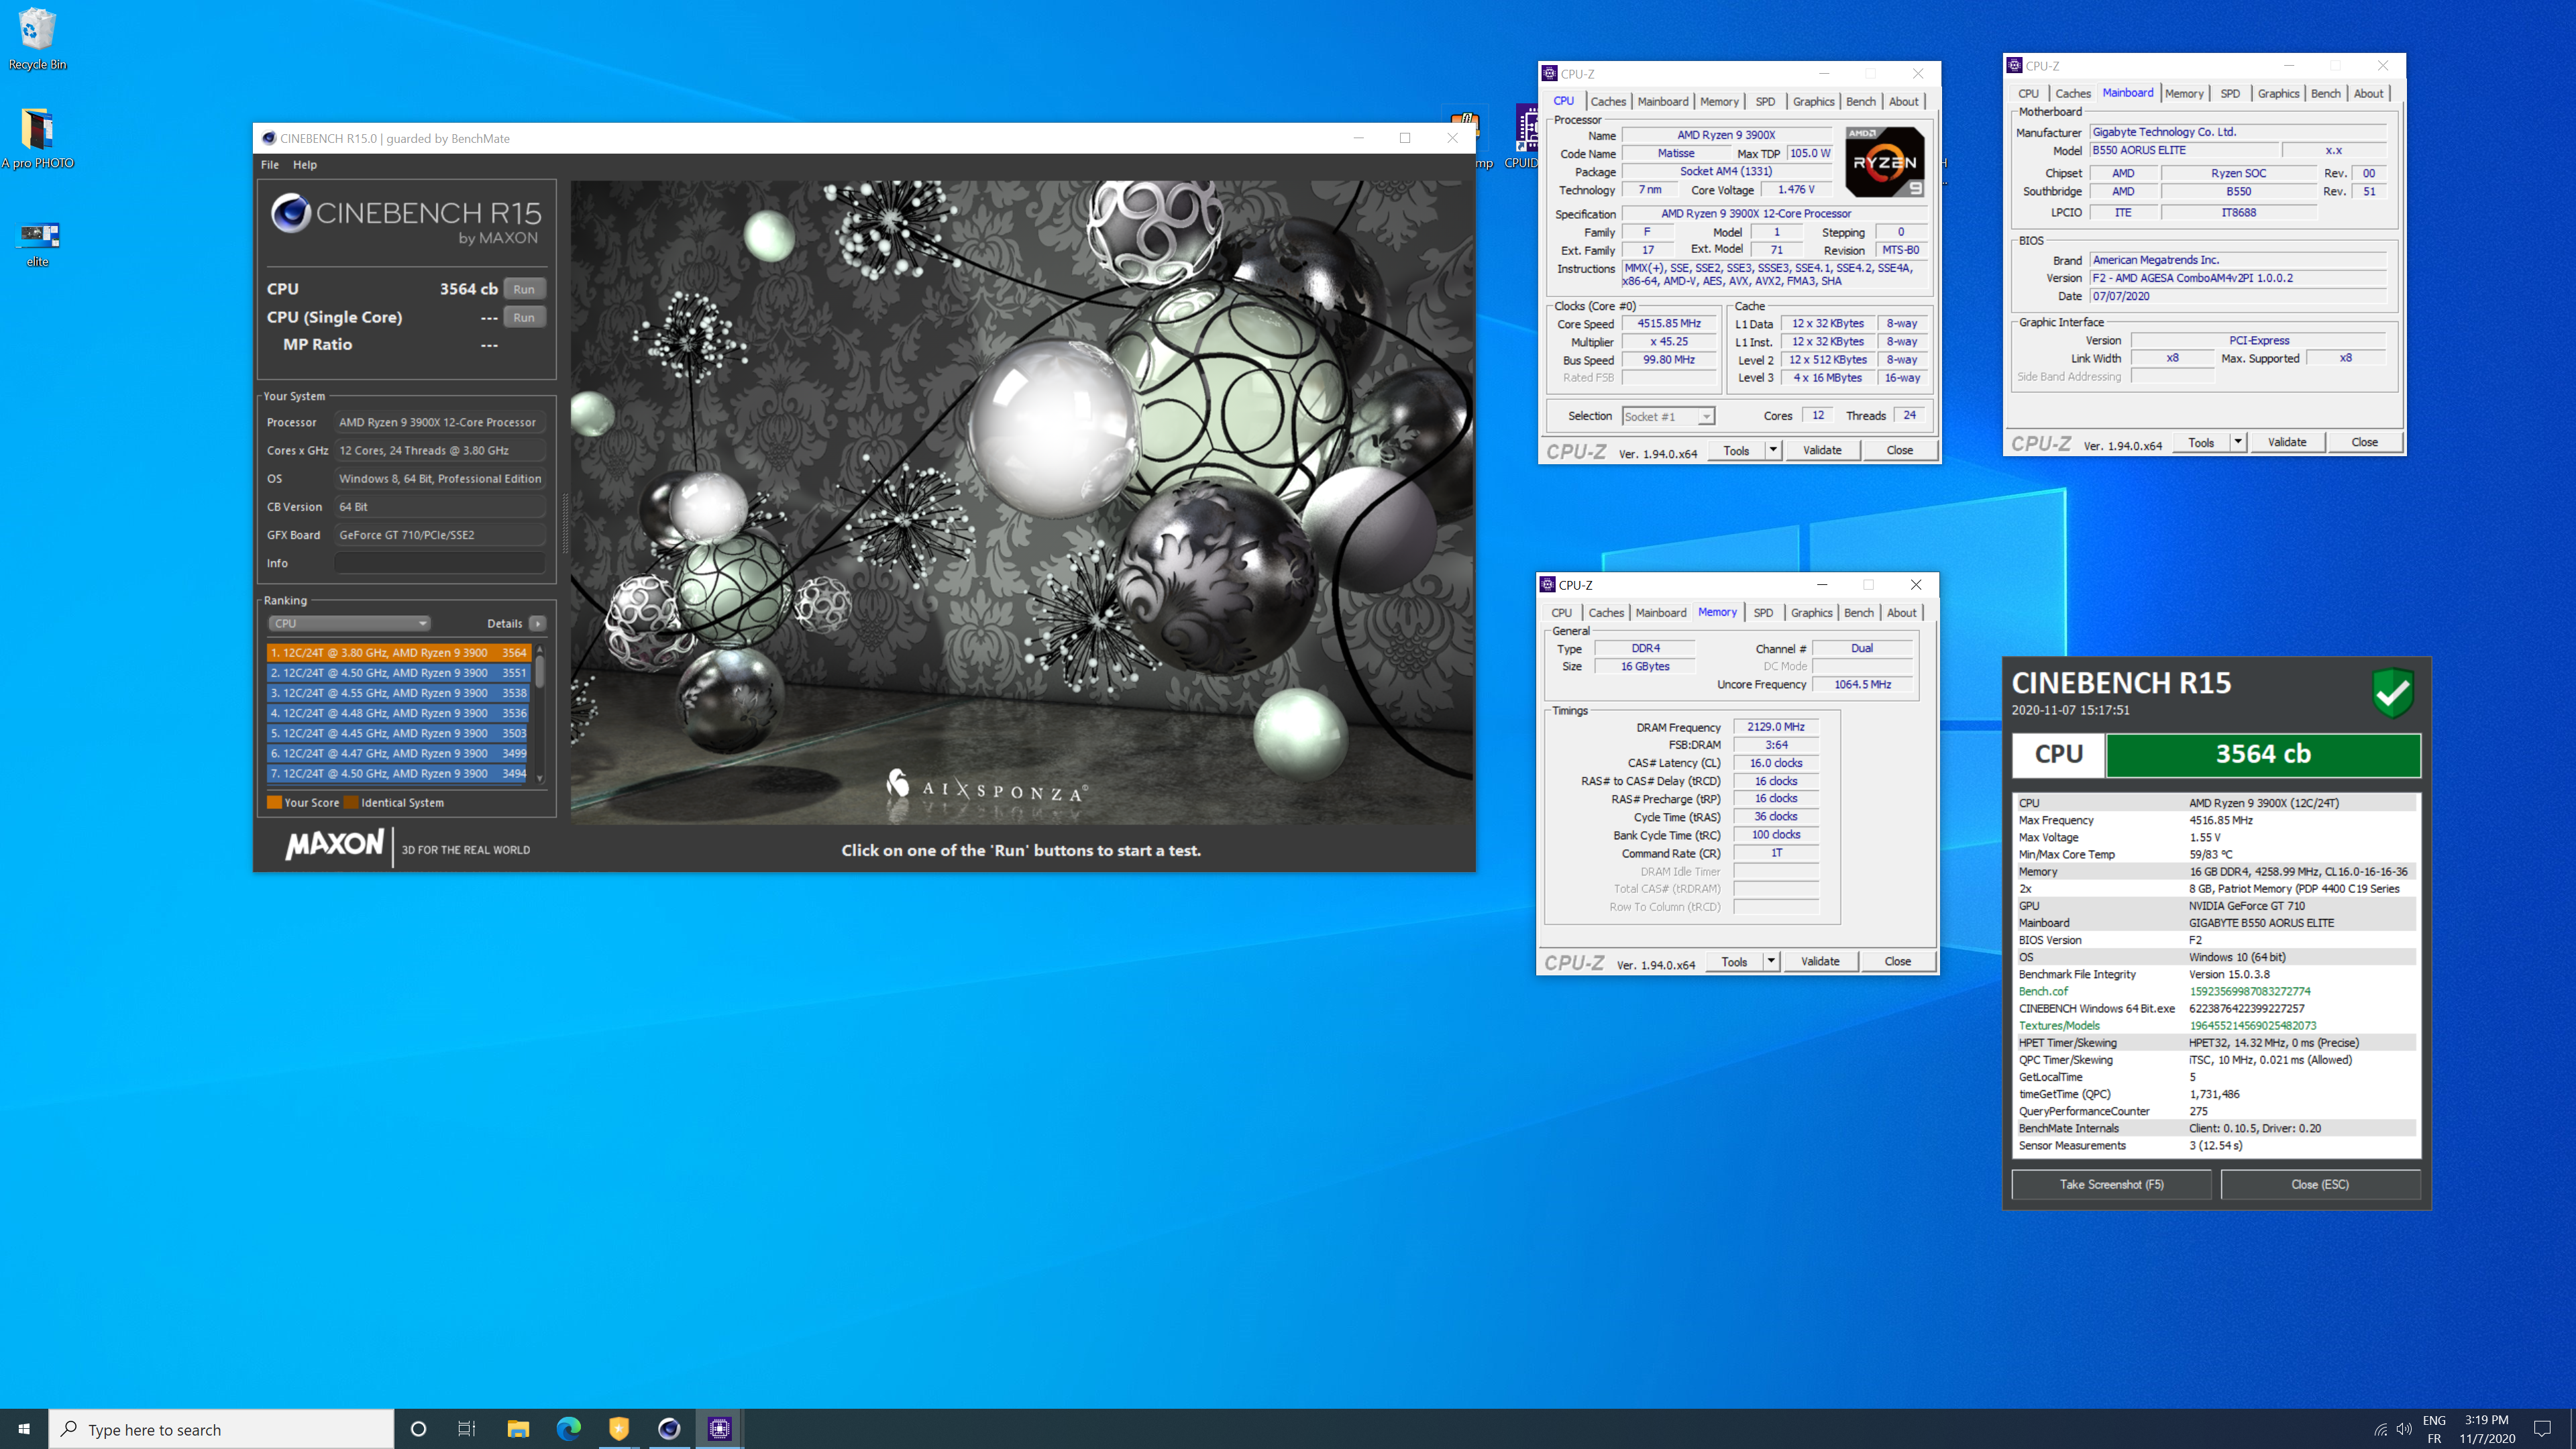Open the Ranking CPU dropdown in Cinebench
Image resolution: width=2576 pixels, height=1449 pixels.
349,623
